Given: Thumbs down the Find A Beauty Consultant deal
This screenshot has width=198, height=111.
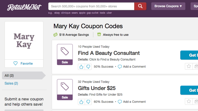Looking at the screenshot, I should click(88, 67).
